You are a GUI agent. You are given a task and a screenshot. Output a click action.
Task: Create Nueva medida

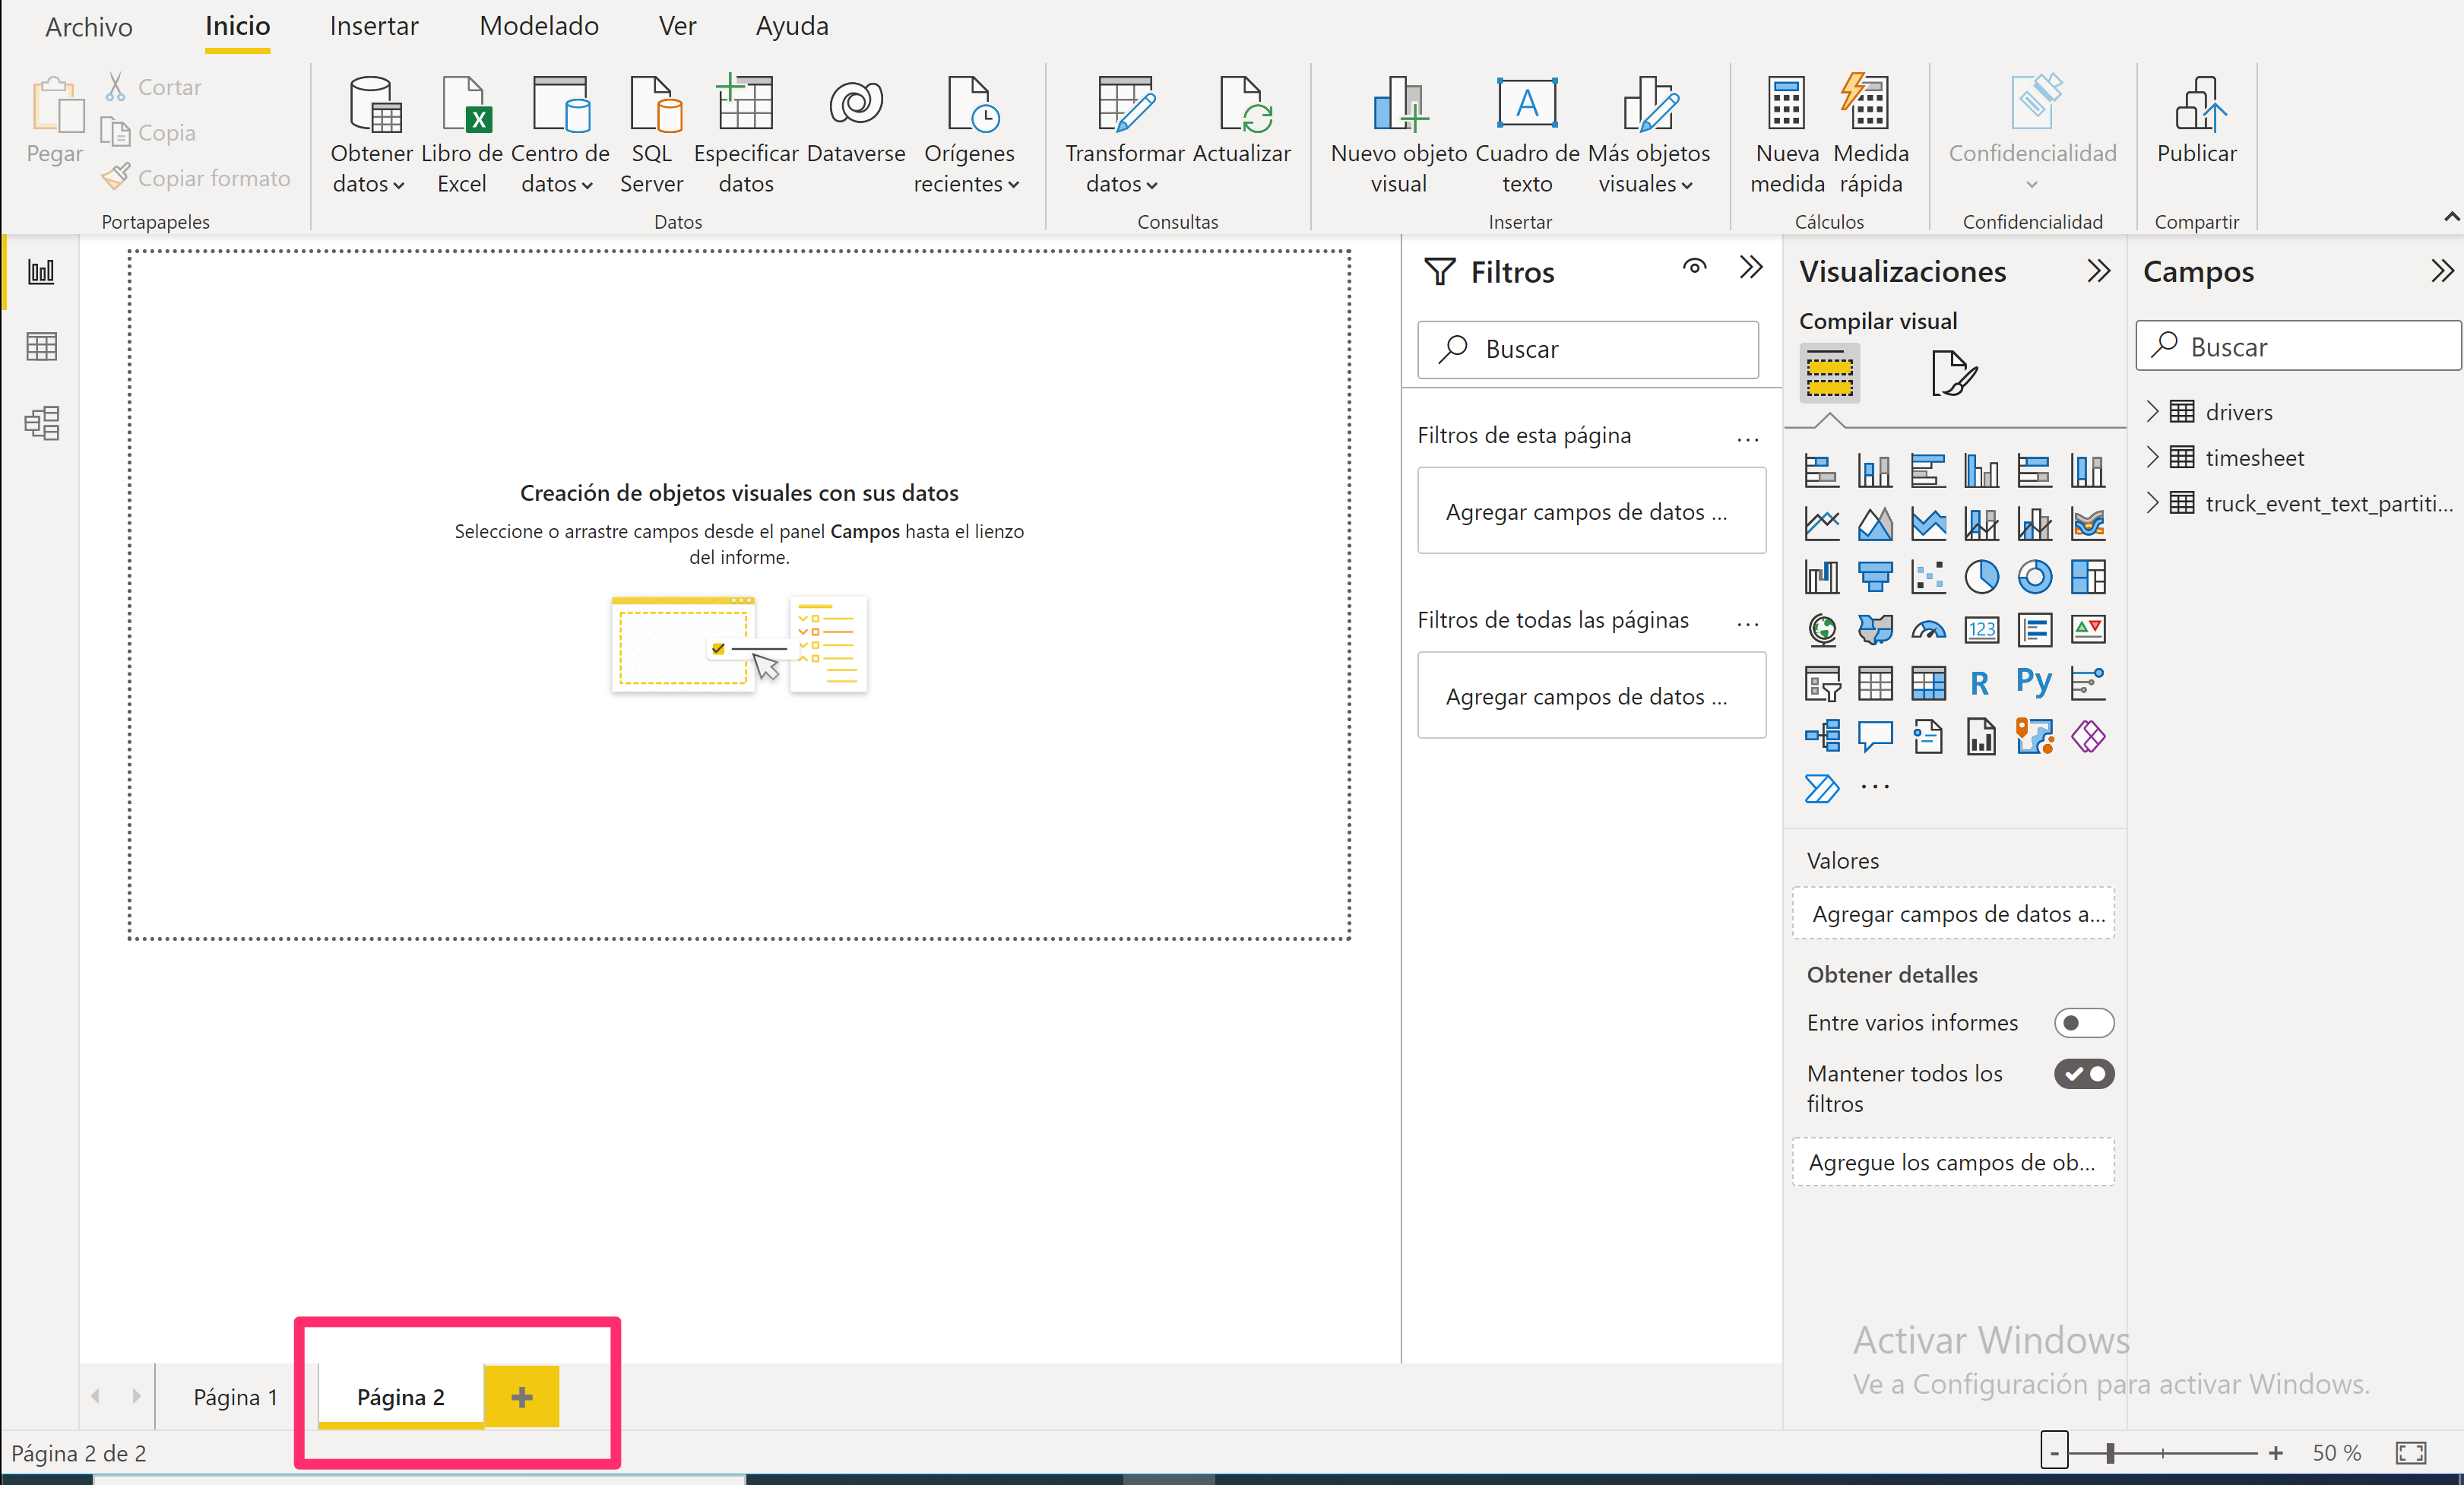pyautogui.click(x=1787, y=135)
